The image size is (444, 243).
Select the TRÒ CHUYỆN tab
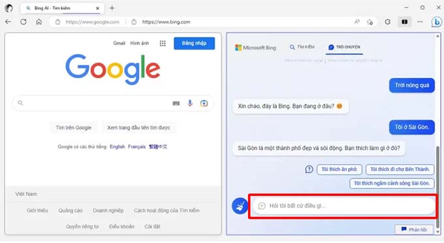click(344, 47)
